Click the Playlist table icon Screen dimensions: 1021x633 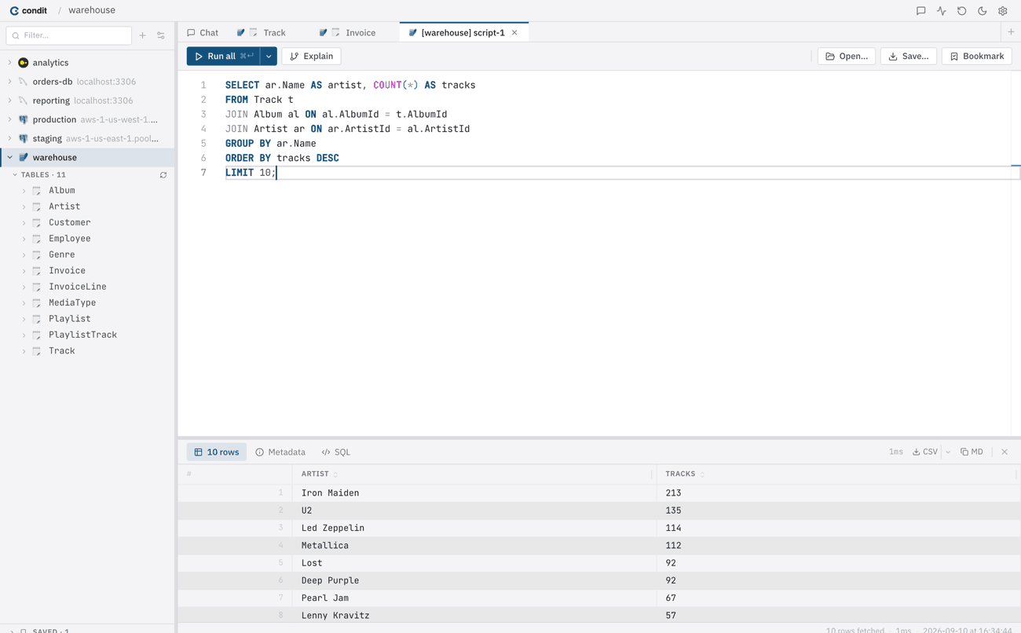37,319
